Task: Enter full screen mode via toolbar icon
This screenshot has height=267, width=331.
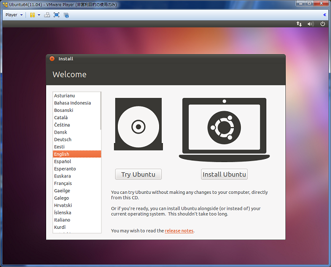Action: click(x=56, y=15)
